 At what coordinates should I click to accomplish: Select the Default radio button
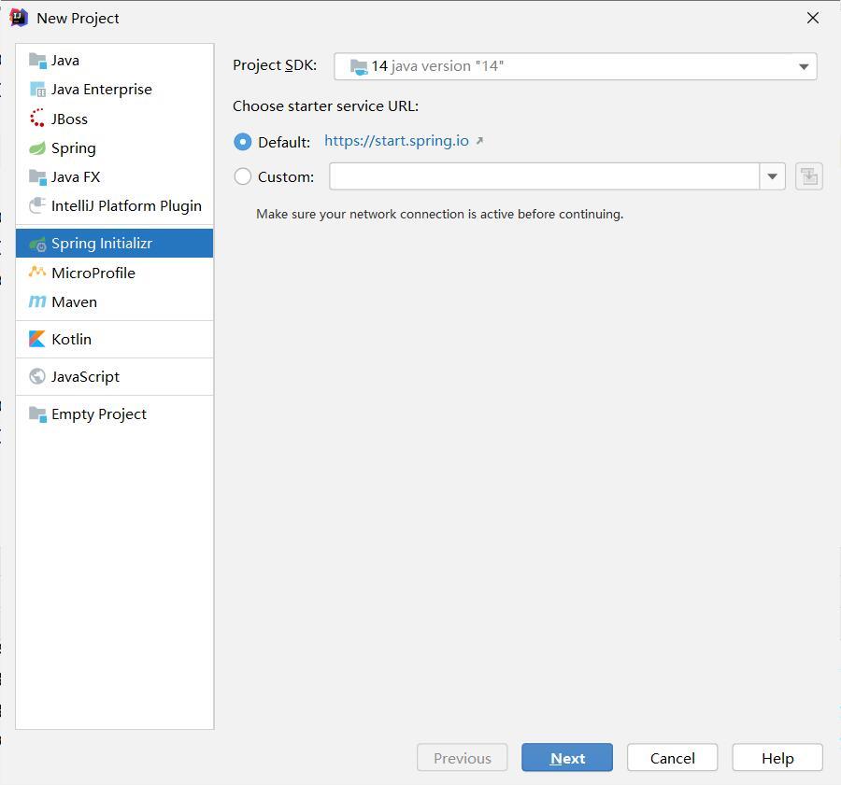pos(242,142)
